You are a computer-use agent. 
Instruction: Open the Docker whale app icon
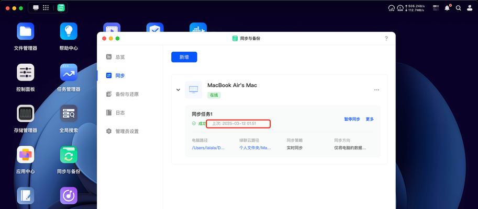coord(198,27)
